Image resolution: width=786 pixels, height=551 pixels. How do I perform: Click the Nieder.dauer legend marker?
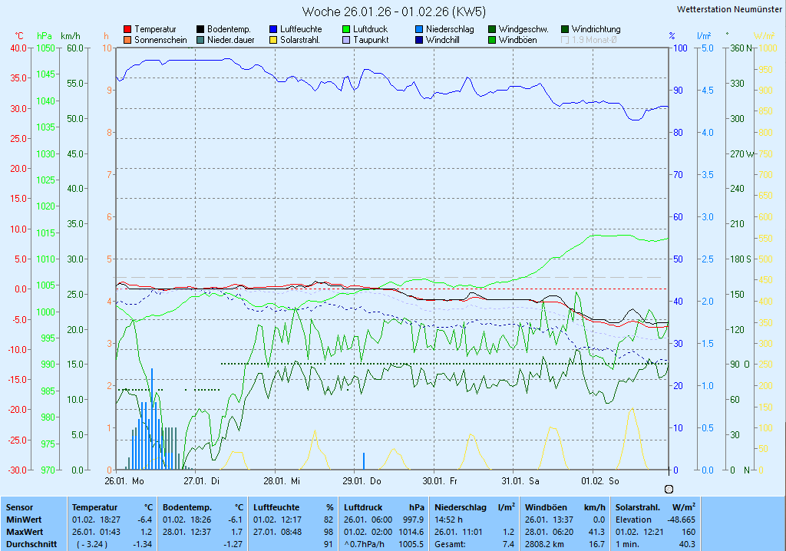click(200, 40)
